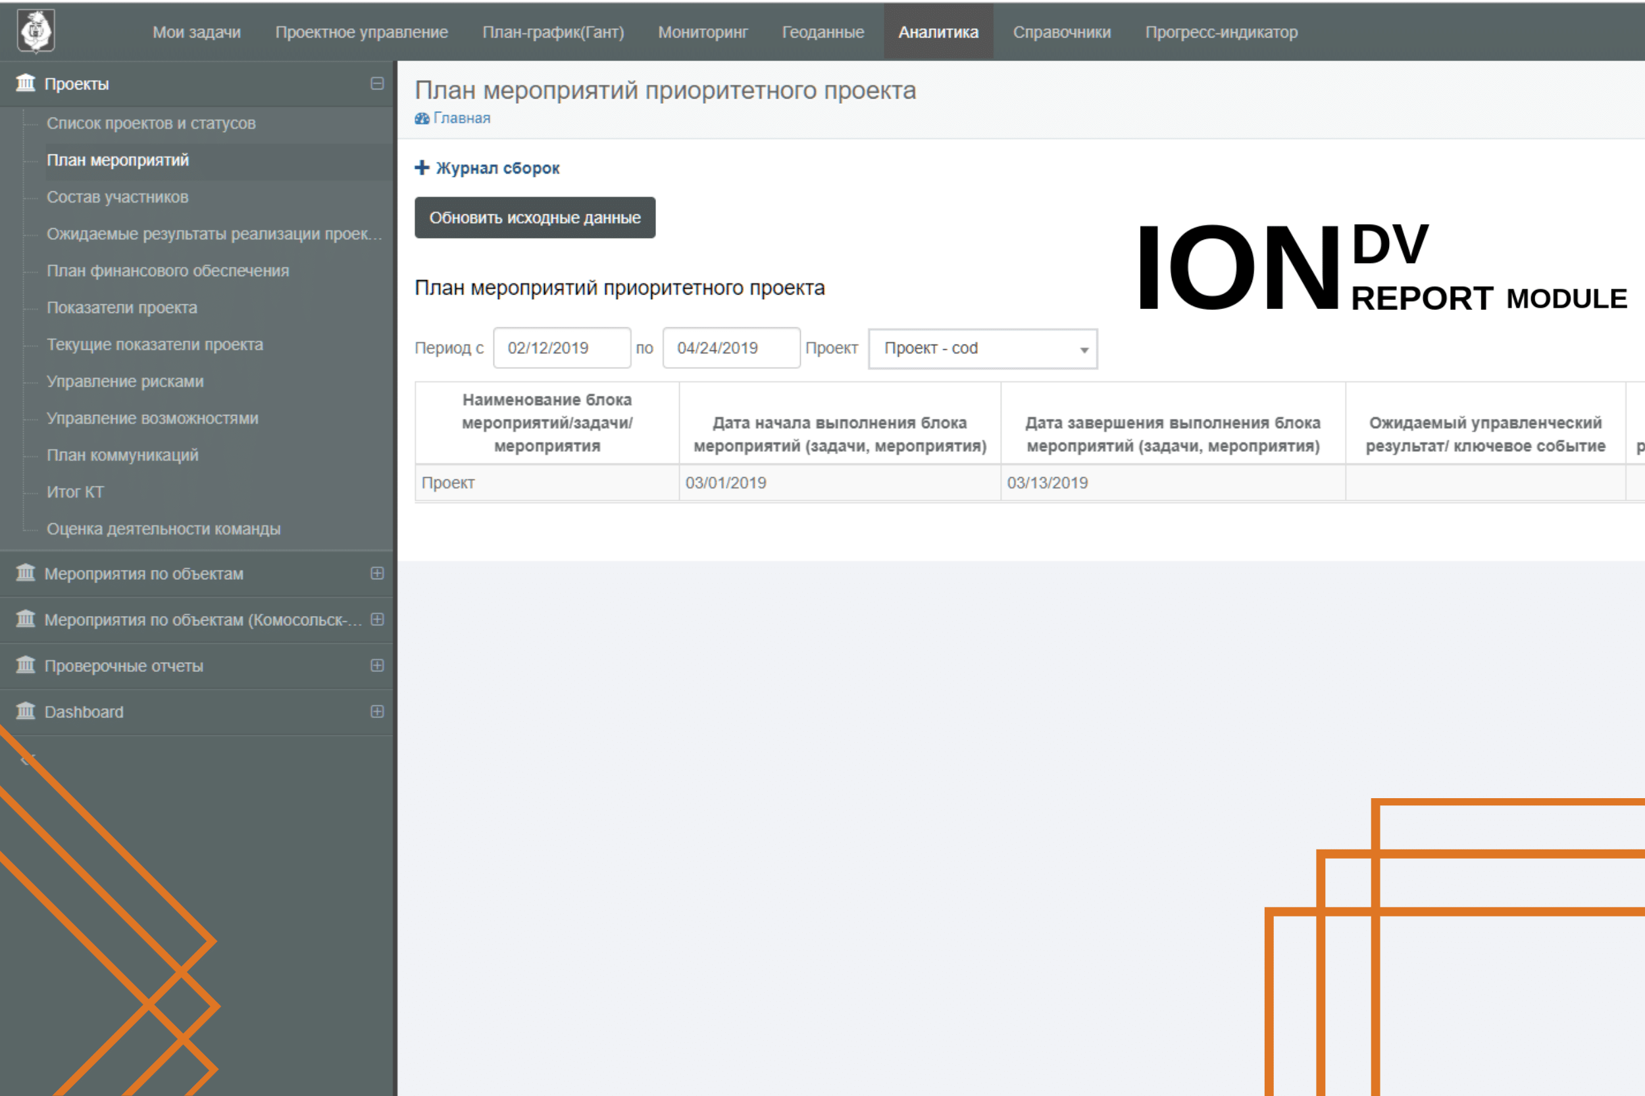
Task: Select План мероприятий in sidebar
Action: pos(118,160)
